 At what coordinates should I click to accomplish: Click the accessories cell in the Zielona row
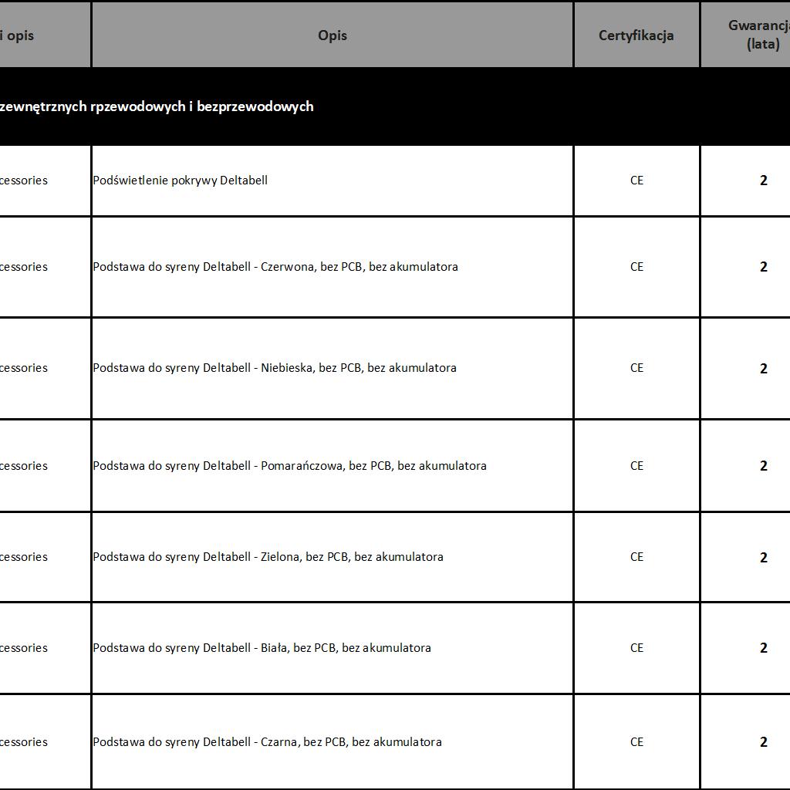coord(45,557)
